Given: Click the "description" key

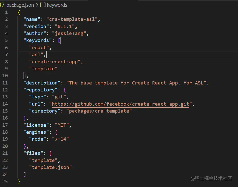Looking at the screenshot, I should click(x=42, y=83).
